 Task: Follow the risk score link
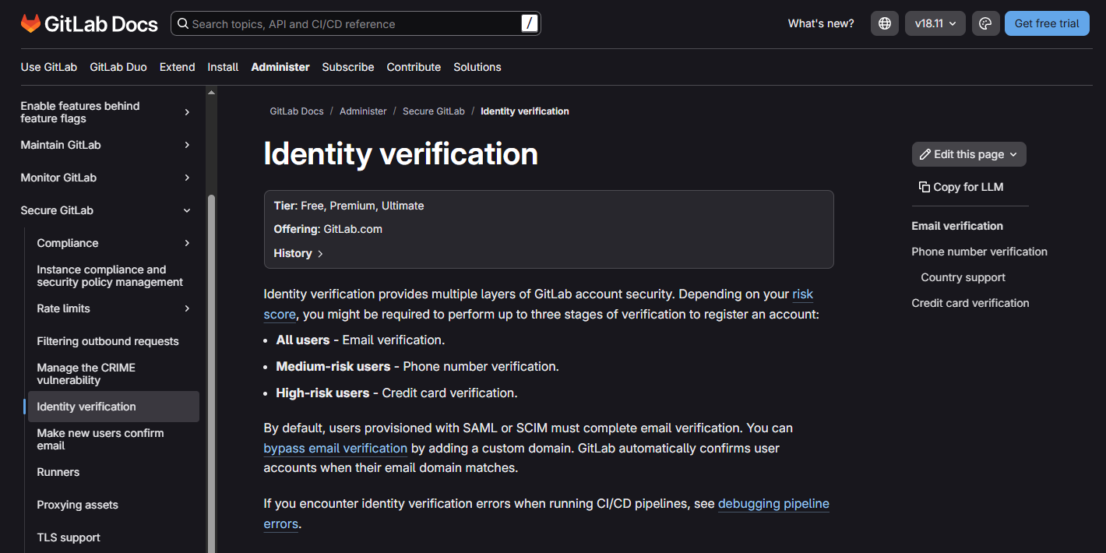pyautogui.click(x=802, y=294)
